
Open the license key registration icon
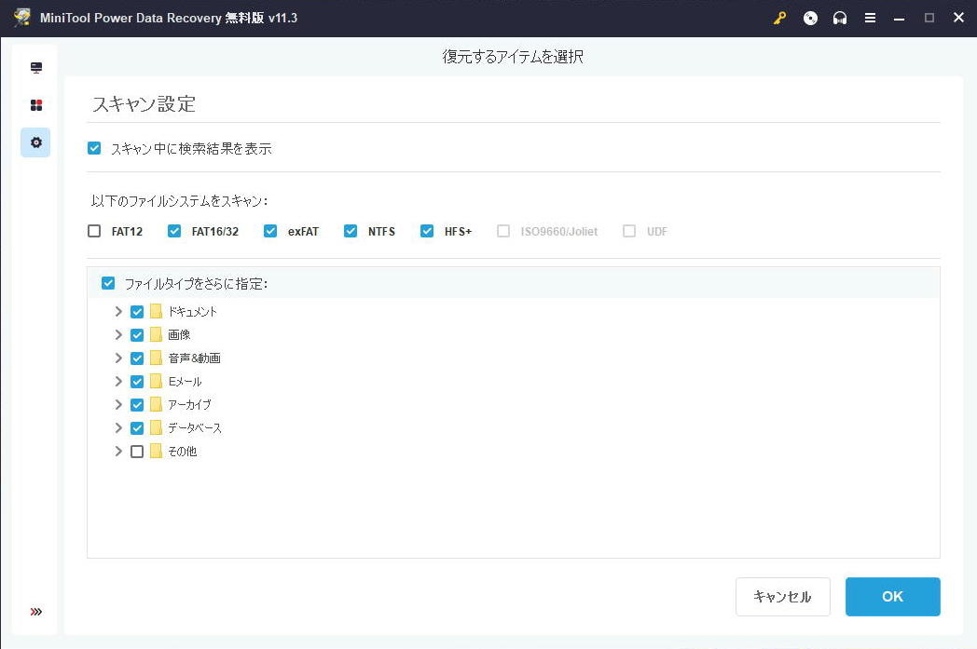779,18
